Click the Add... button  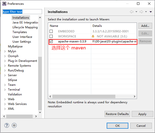tap(145, 26)
